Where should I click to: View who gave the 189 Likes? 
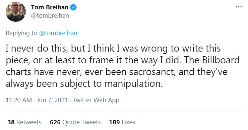(122, 122)
